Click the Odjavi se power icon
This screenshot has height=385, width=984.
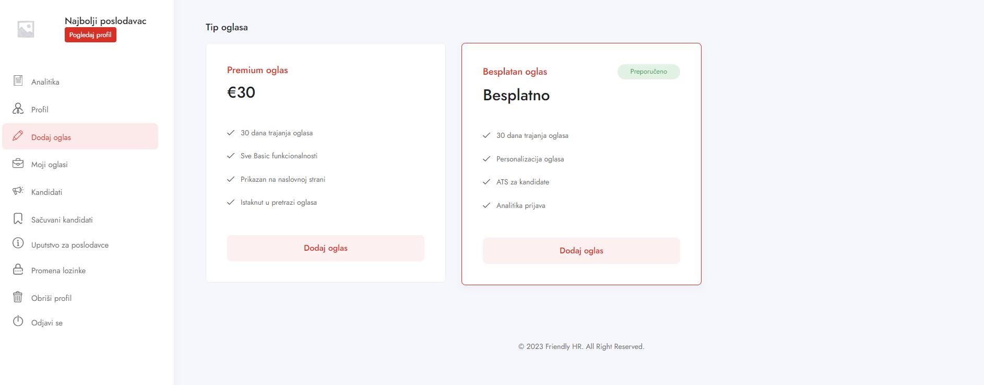click(x=18, y=321)
